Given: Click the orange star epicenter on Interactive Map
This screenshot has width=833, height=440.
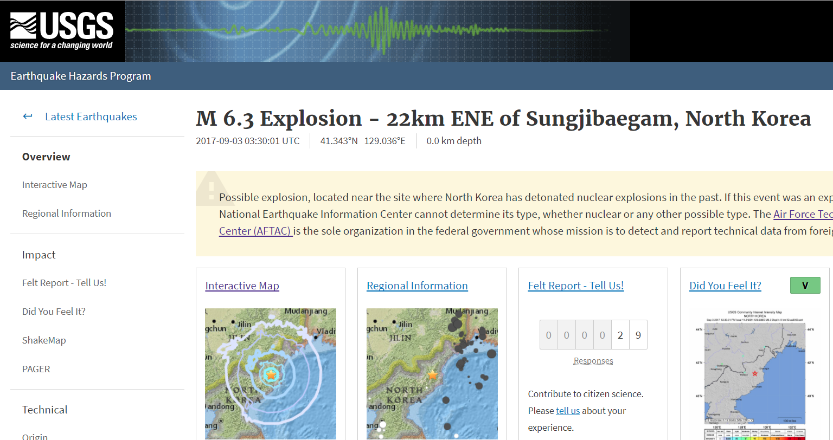Looking at the screenshot, I should [271, 374].
